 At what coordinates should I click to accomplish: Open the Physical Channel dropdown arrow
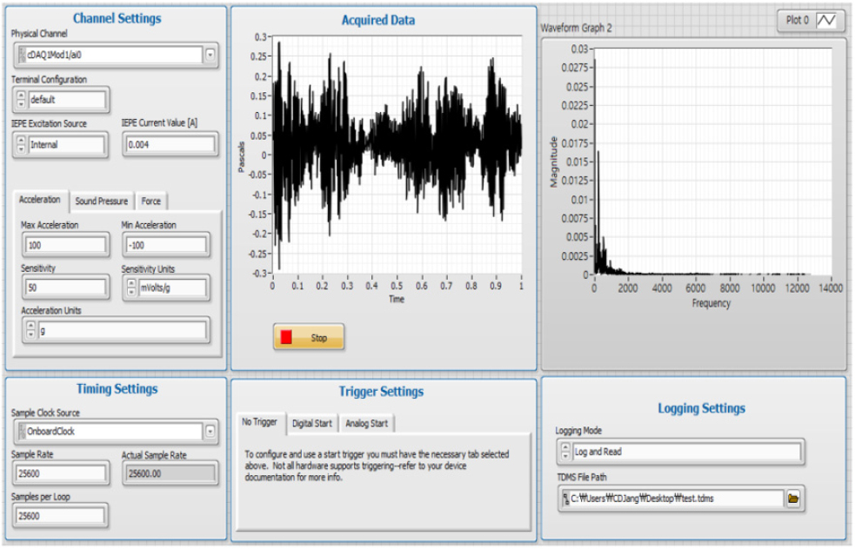(x=210, y=55)
